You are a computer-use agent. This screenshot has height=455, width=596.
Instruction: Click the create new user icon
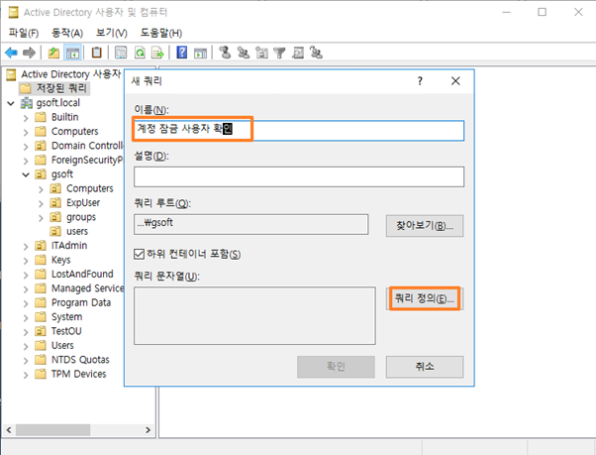[225, 53]
